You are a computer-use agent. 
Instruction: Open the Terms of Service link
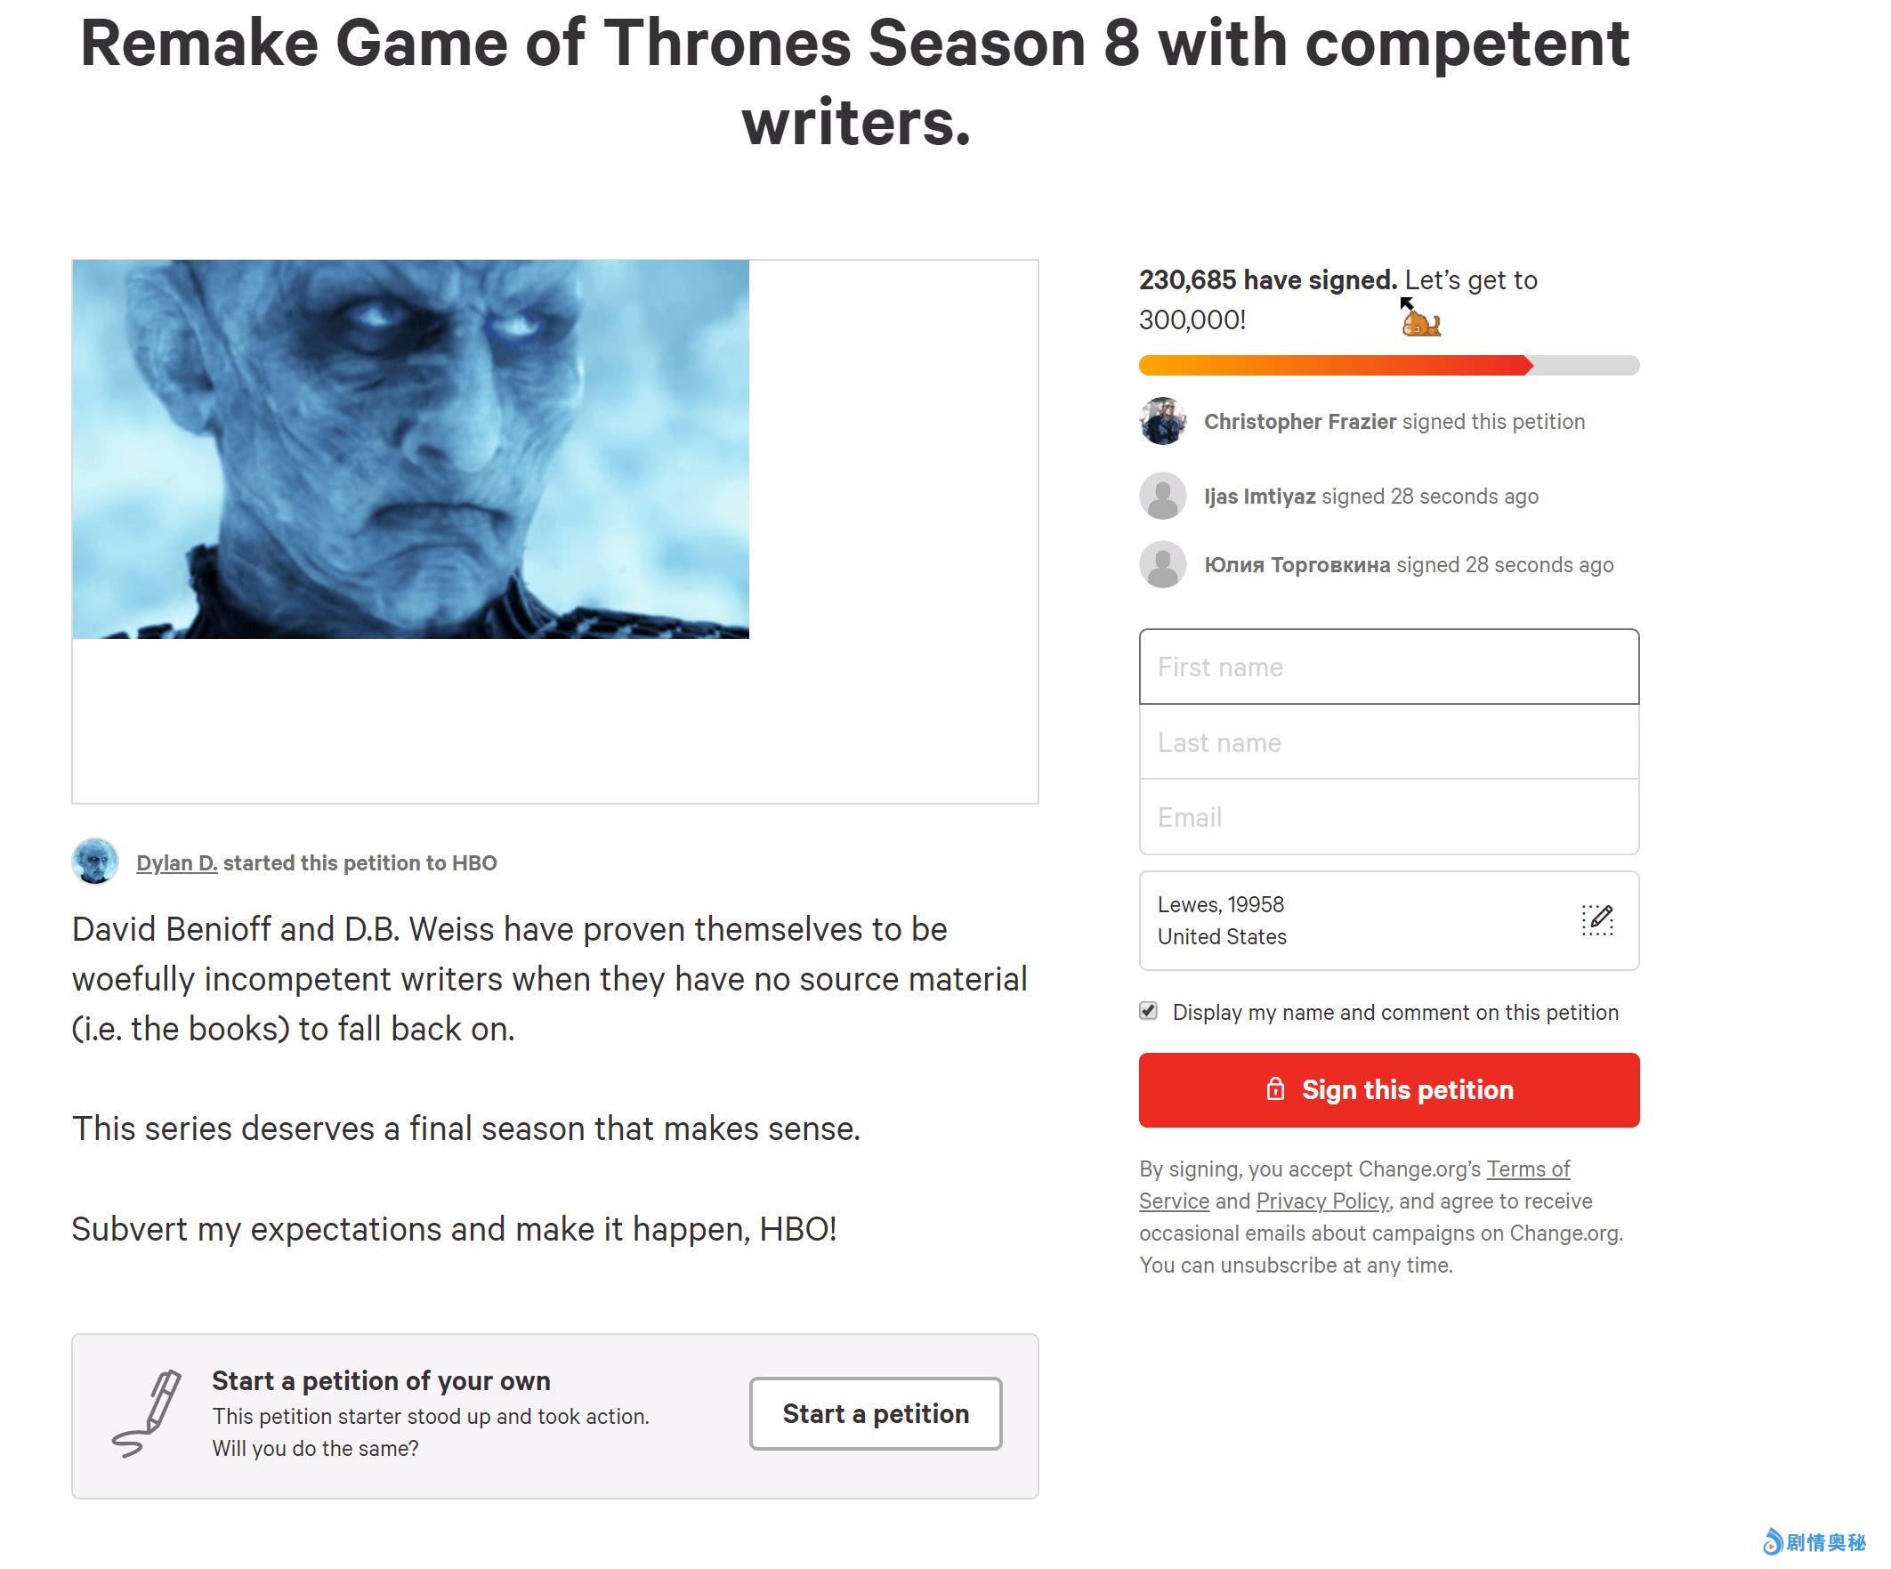(1527, 1169)
